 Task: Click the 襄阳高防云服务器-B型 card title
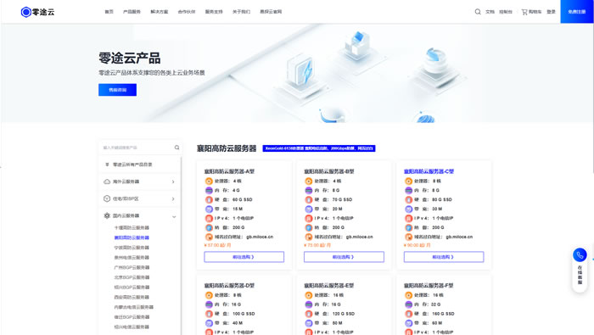(329, 171)
